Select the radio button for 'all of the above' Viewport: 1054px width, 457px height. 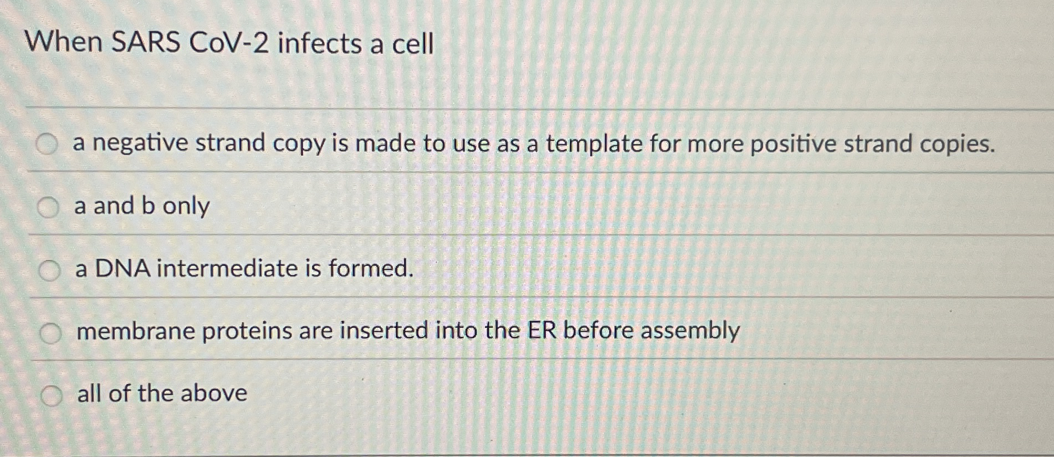[53, 395]
